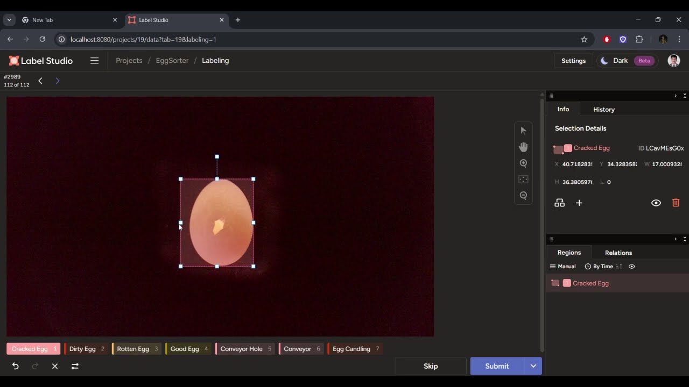Screen dimensions: 689x387
Task: Toggle visibility of selected region
Action: 656,203
